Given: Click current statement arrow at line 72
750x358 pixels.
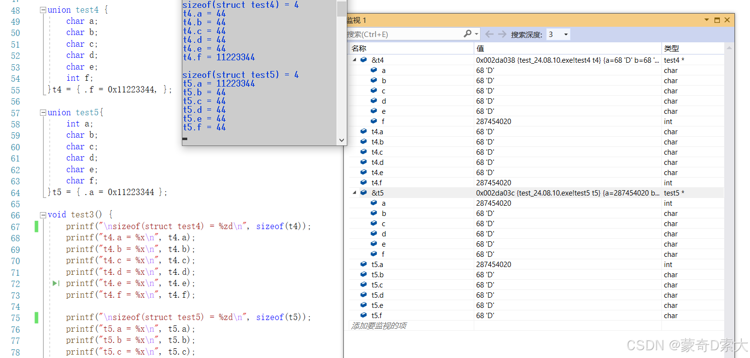Looking at the screenshot, I should tap(56, 283).
